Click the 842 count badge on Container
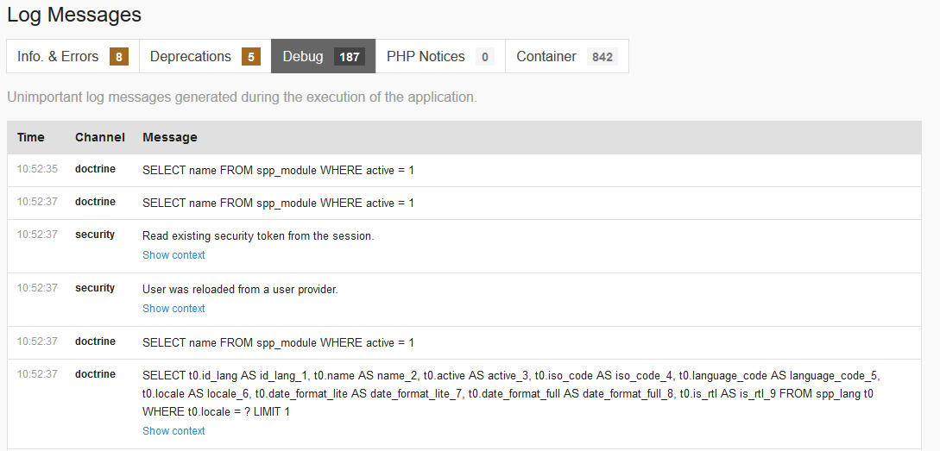 (602, 57)
